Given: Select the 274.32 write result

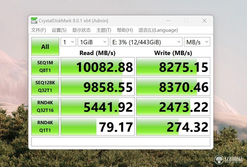Looking at the screenshot, I should pyautogui.click(x=173, y=126).
